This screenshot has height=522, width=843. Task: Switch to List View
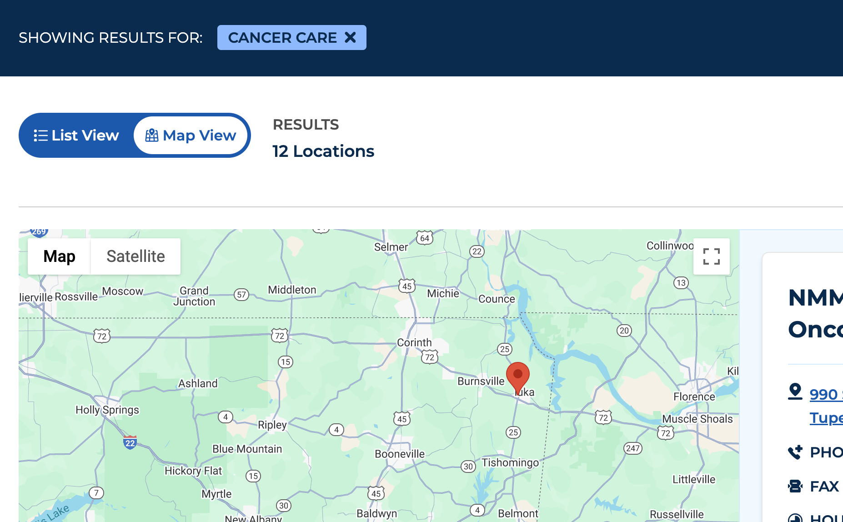pos(76,136)
